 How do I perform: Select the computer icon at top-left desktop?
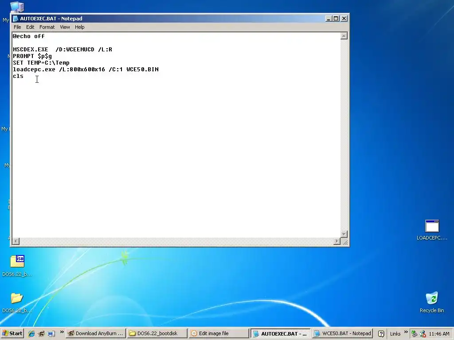coord(17,7)
